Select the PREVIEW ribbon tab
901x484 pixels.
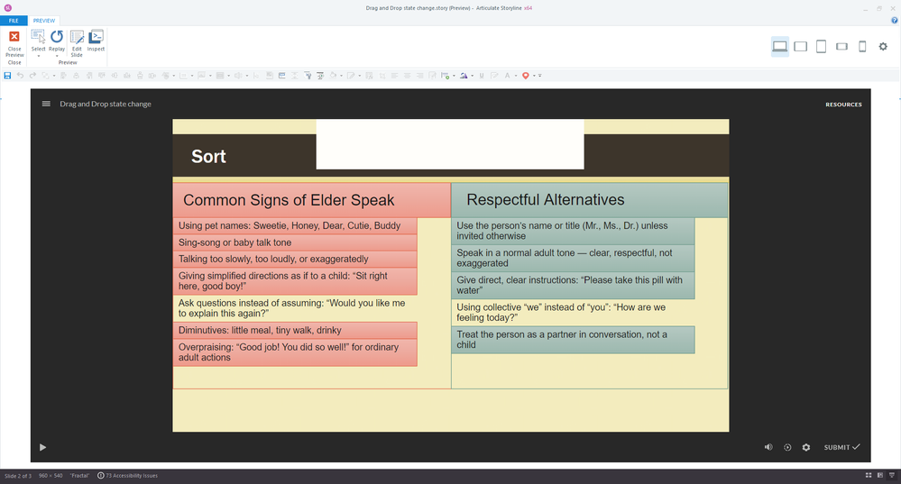[x=44, y=20]
